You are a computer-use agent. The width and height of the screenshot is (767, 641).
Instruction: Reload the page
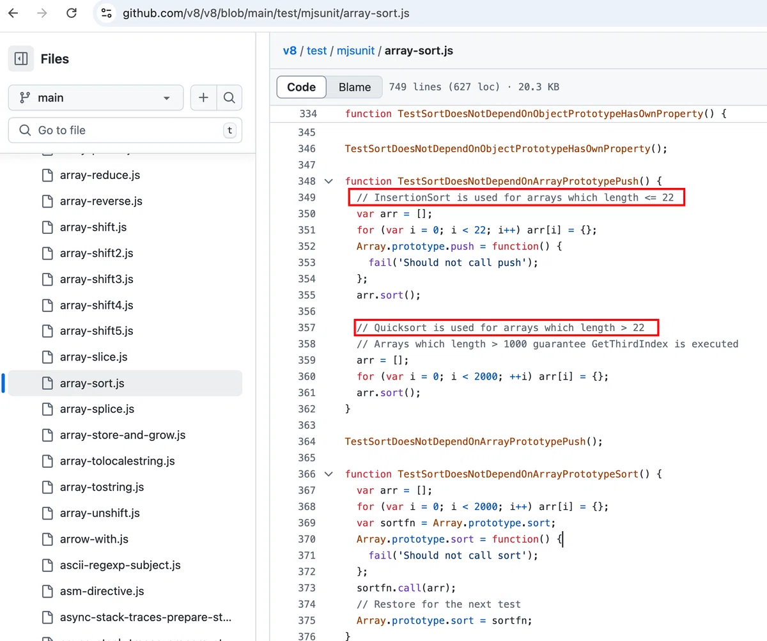tap(72, 13)
